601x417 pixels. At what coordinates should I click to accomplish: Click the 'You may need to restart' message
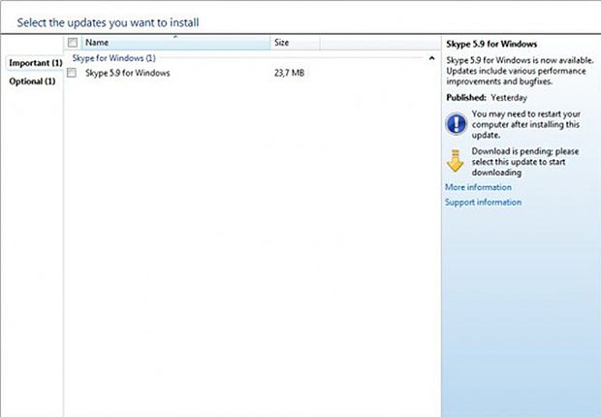(x=525, y=124)
